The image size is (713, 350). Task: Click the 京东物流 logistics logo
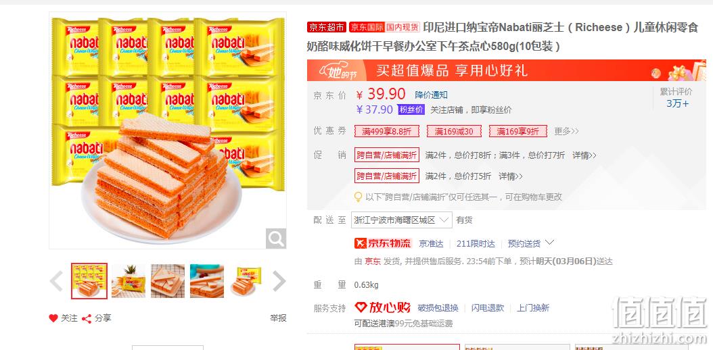point(383,243)
